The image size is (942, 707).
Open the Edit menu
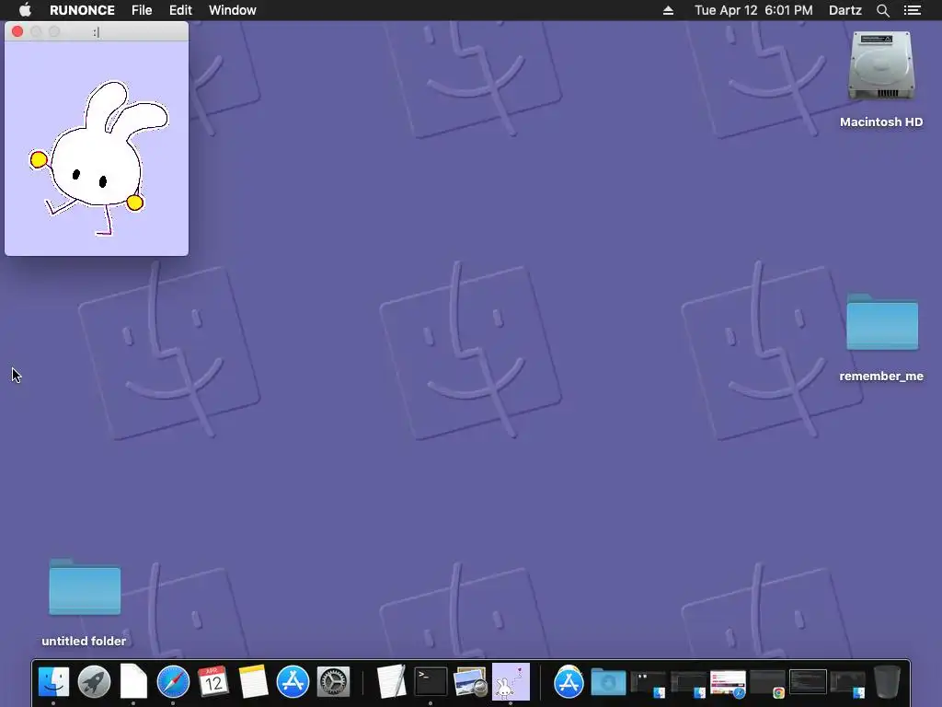(x=180, y=10)
